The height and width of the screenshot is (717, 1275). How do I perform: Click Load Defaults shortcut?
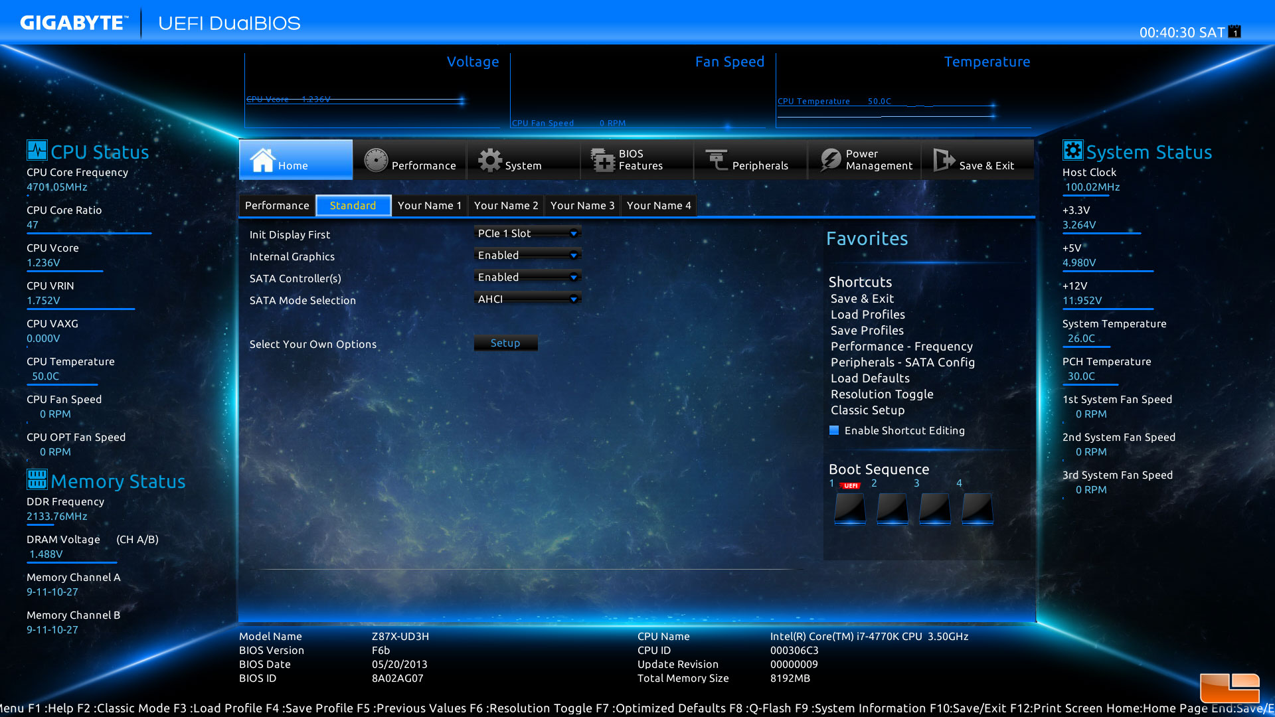point(870,378)
